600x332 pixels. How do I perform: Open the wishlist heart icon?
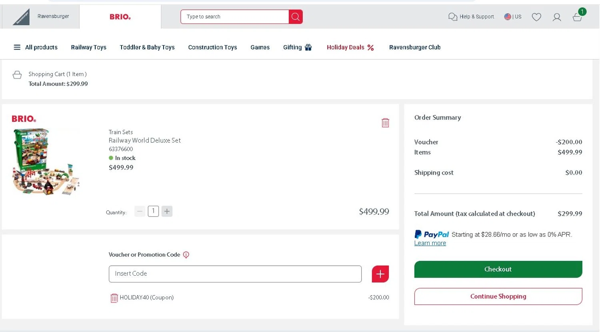click(x=536, y=17)
